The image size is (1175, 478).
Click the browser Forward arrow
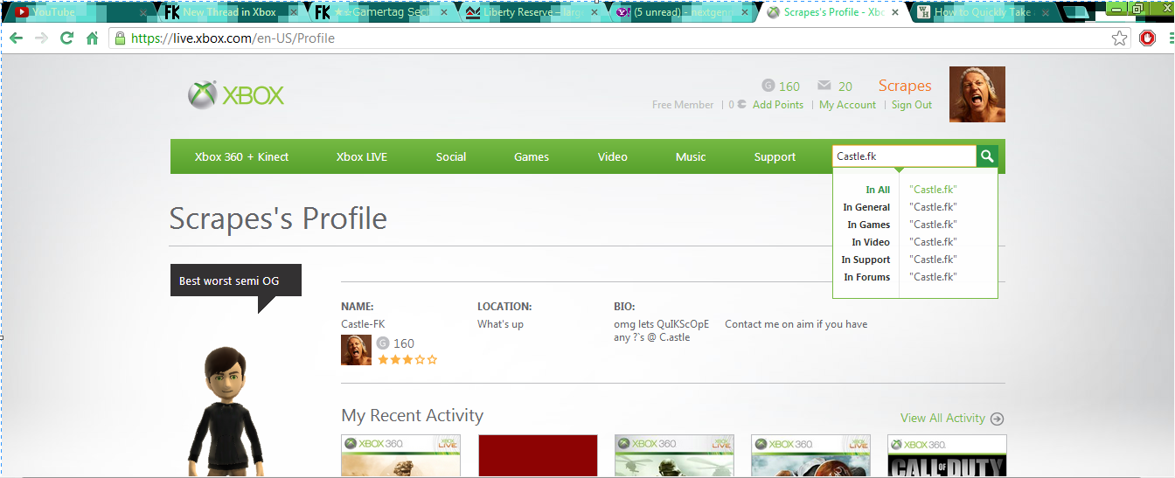(41, 38)
